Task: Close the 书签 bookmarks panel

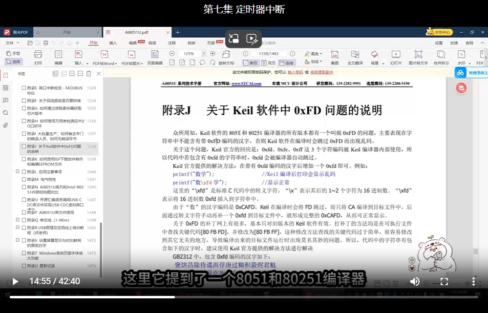Action: 99,74
